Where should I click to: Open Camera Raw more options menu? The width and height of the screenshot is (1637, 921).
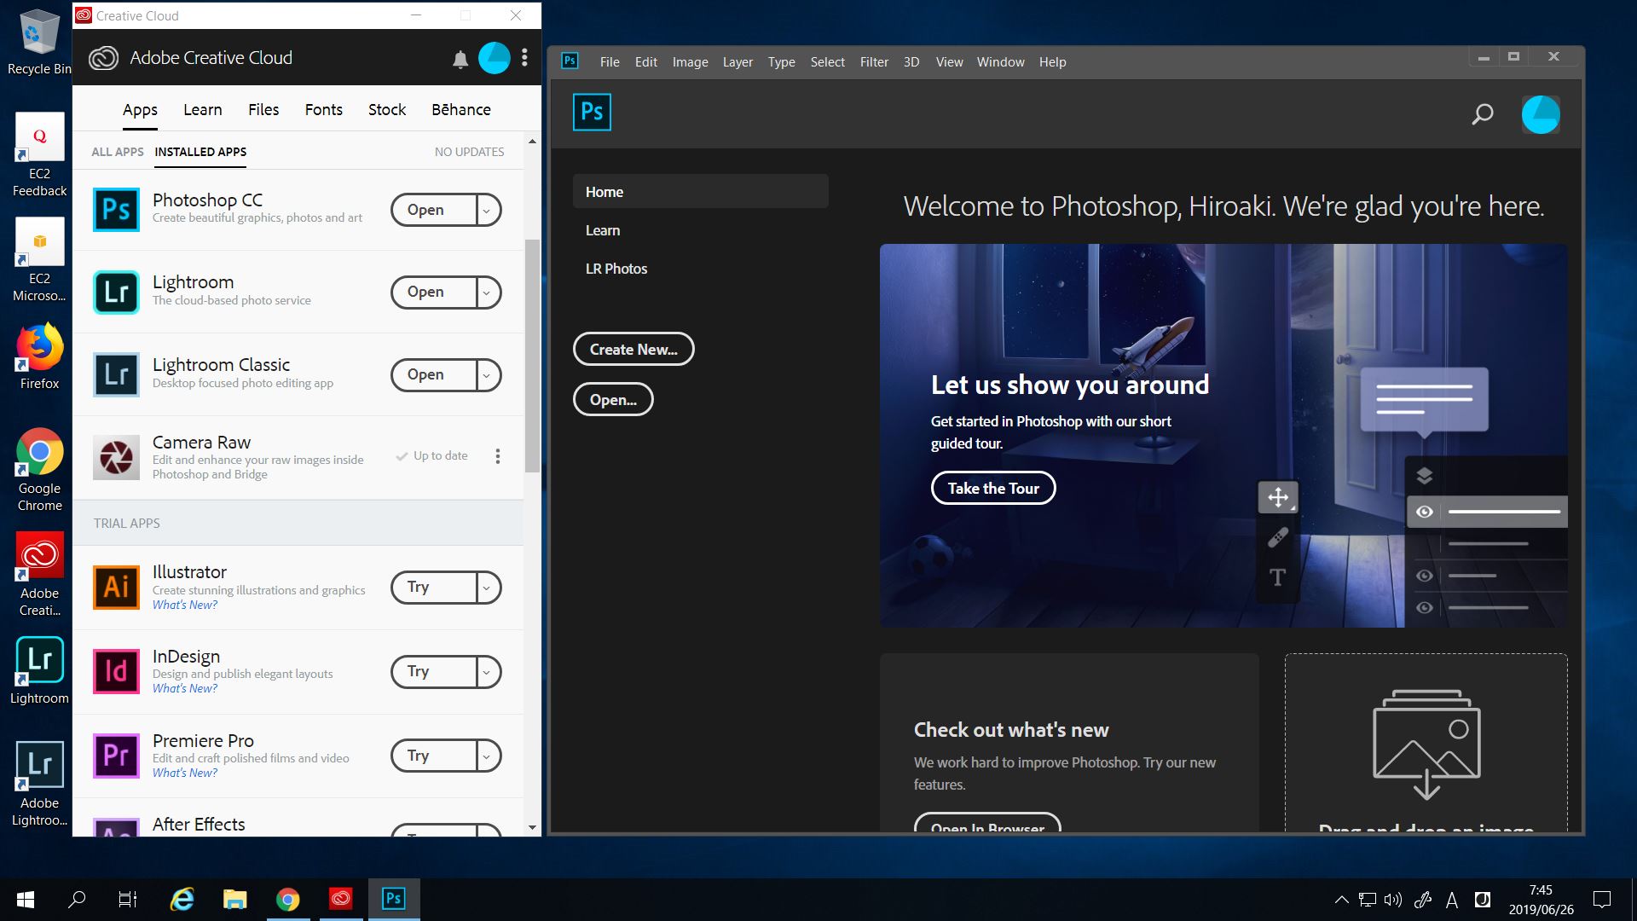tap(498, 456)
